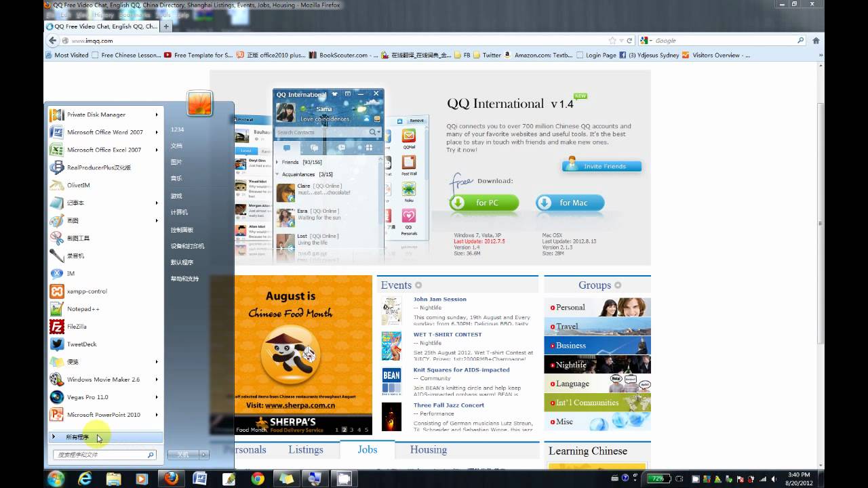Switch to Firefox in the taskbar

(172, 479)
